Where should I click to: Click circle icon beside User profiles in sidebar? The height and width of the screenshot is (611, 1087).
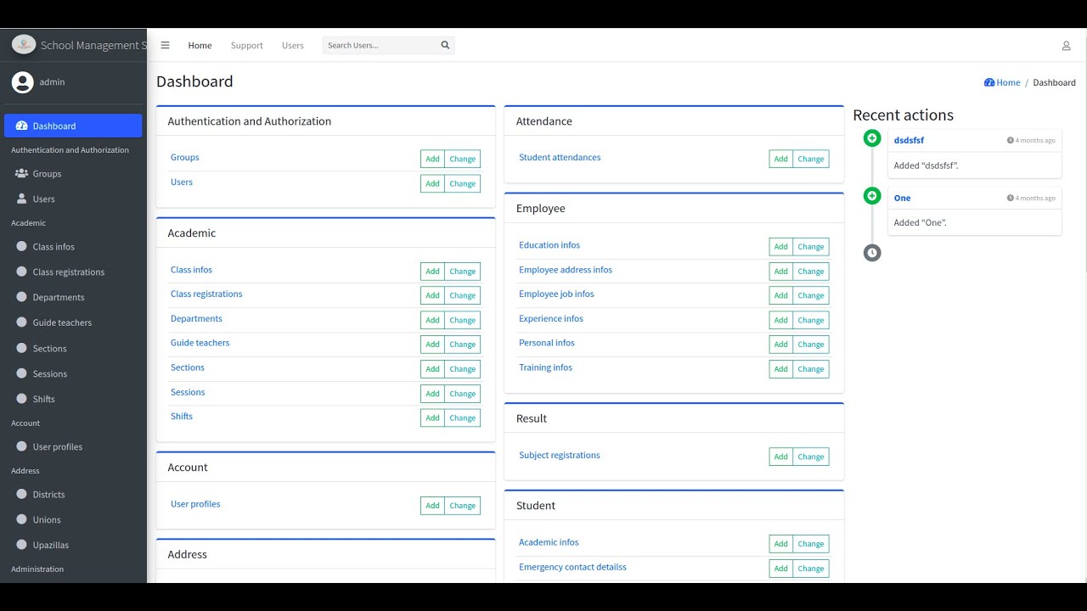[22, 446]
